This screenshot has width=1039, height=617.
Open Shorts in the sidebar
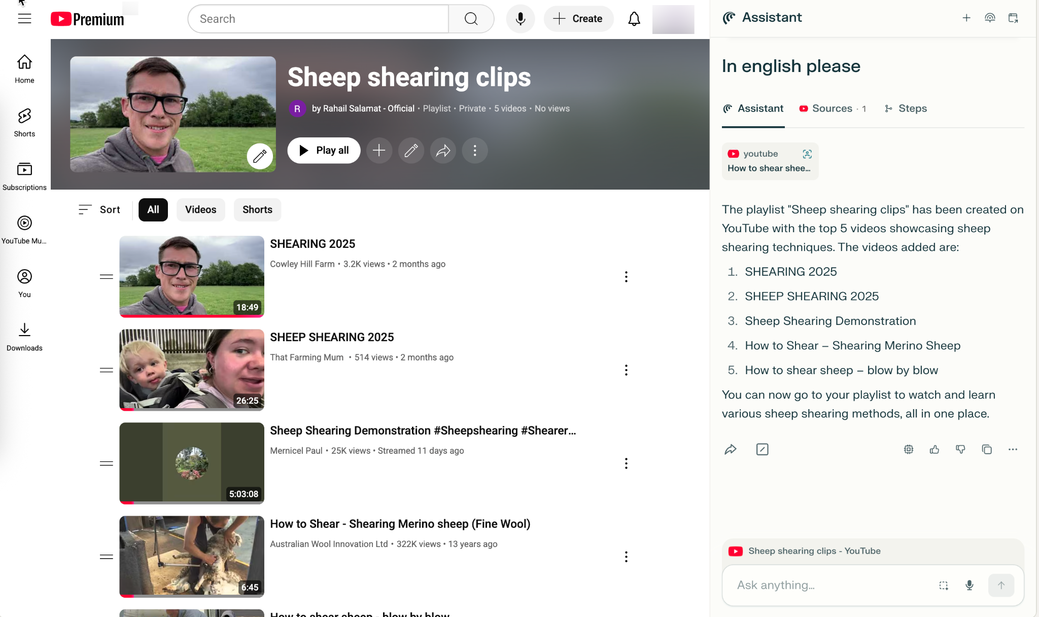point(24,123)
